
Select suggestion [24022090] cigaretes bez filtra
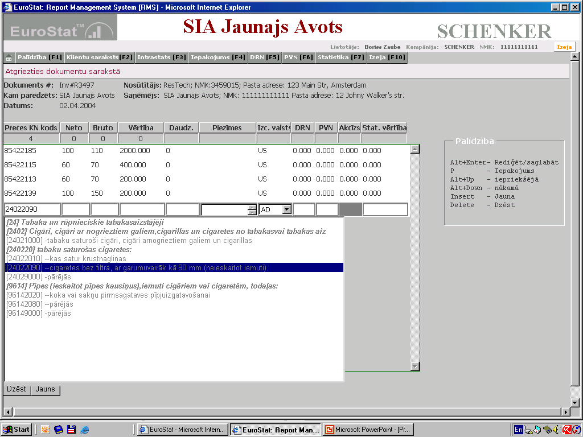[x=174, y=267]
